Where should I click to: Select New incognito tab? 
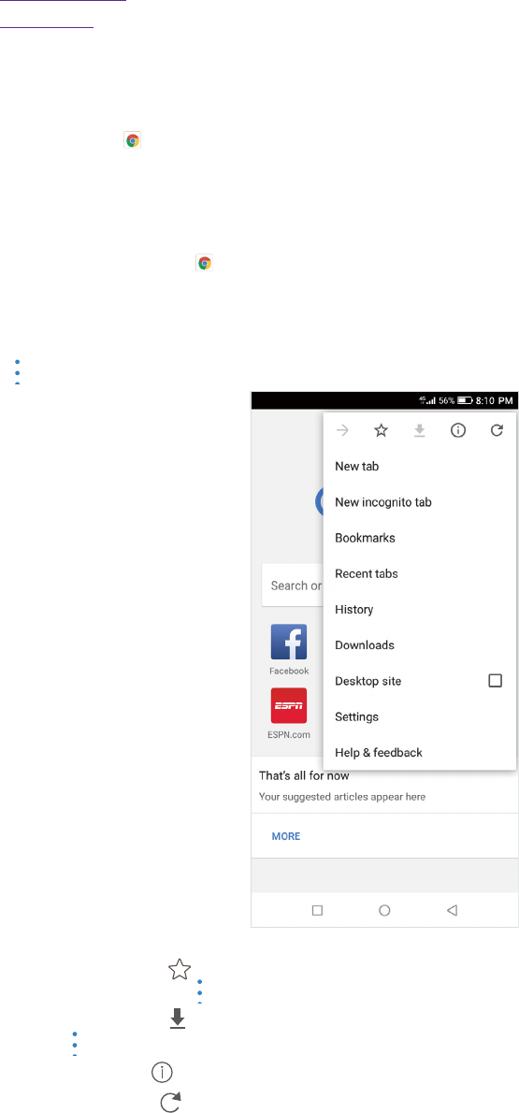[x=420, y=502]
